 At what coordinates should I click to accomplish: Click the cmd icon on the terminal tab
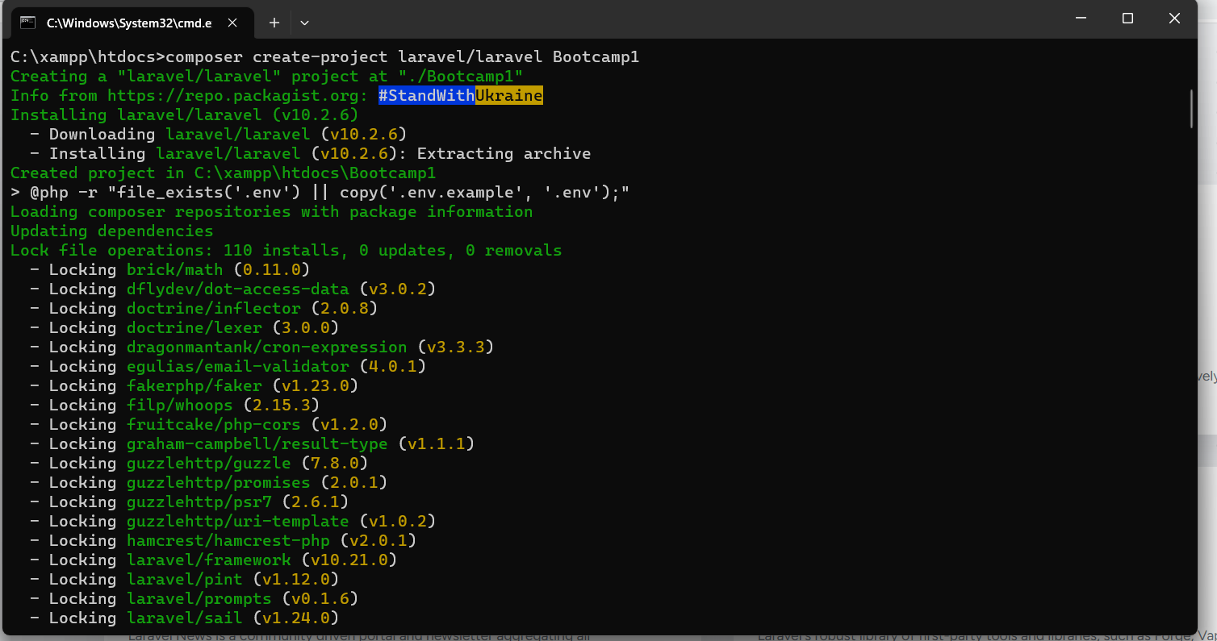pyautogui.click(x=28, y=23)
